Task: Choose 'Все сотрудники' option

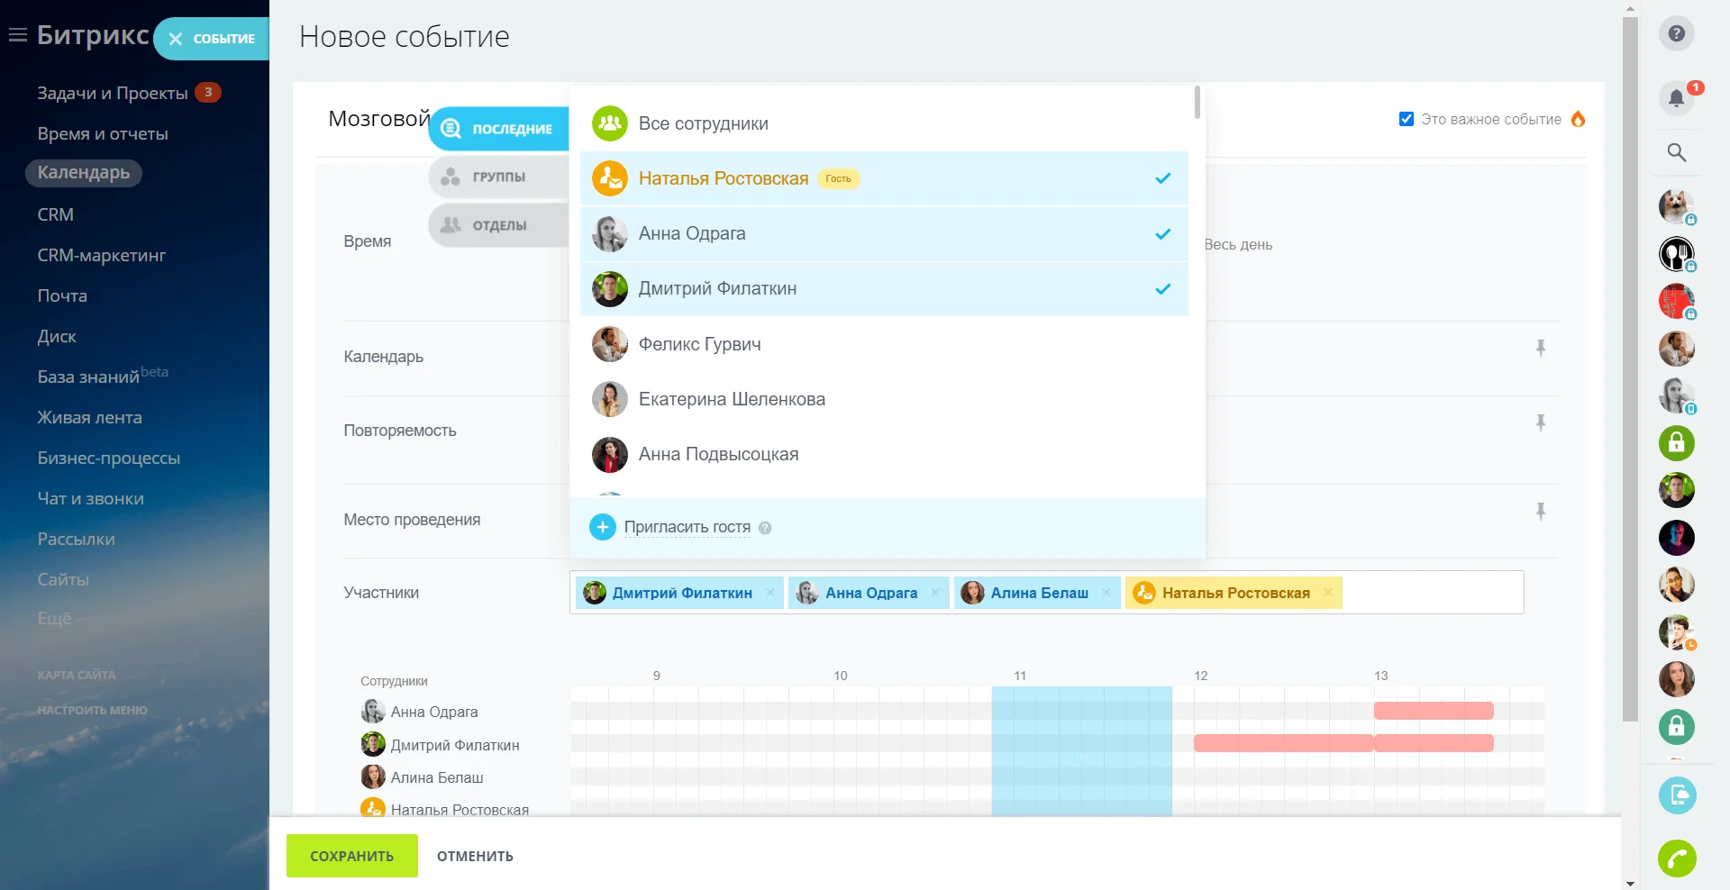Action: [x=703, y=123]
